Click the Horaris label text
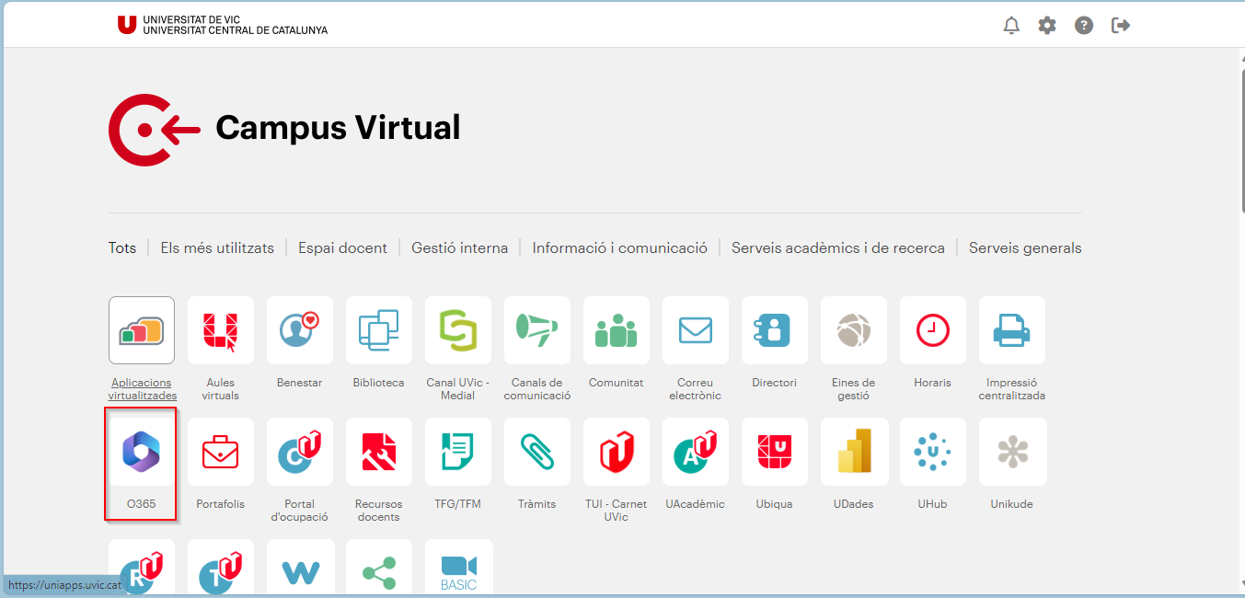Screen dimensions: 1245x598 coord(933,383)
